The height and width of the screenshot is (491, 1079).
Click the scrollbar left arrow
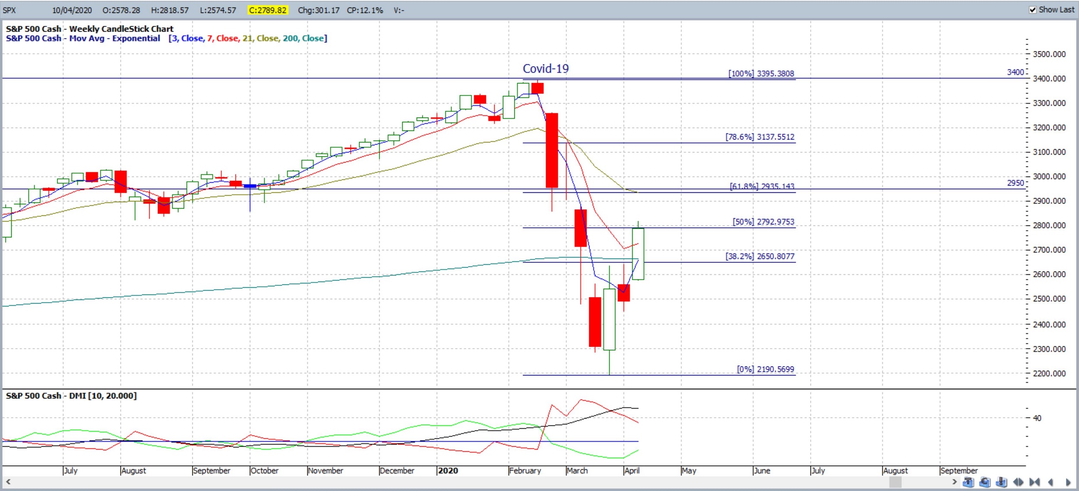coord(8,481)
